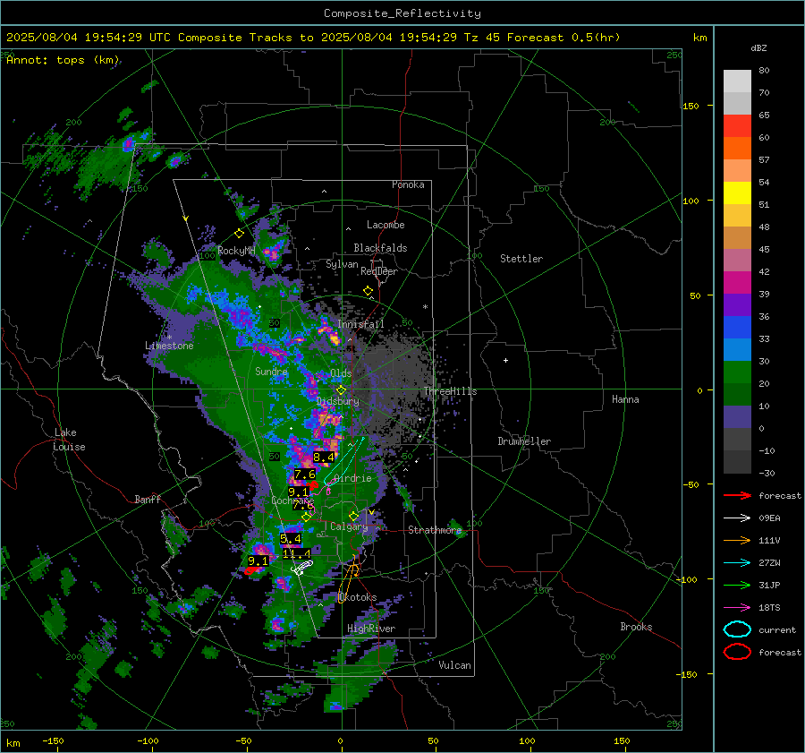Click the red forecast ellipse below southwest 9.1

252,570
